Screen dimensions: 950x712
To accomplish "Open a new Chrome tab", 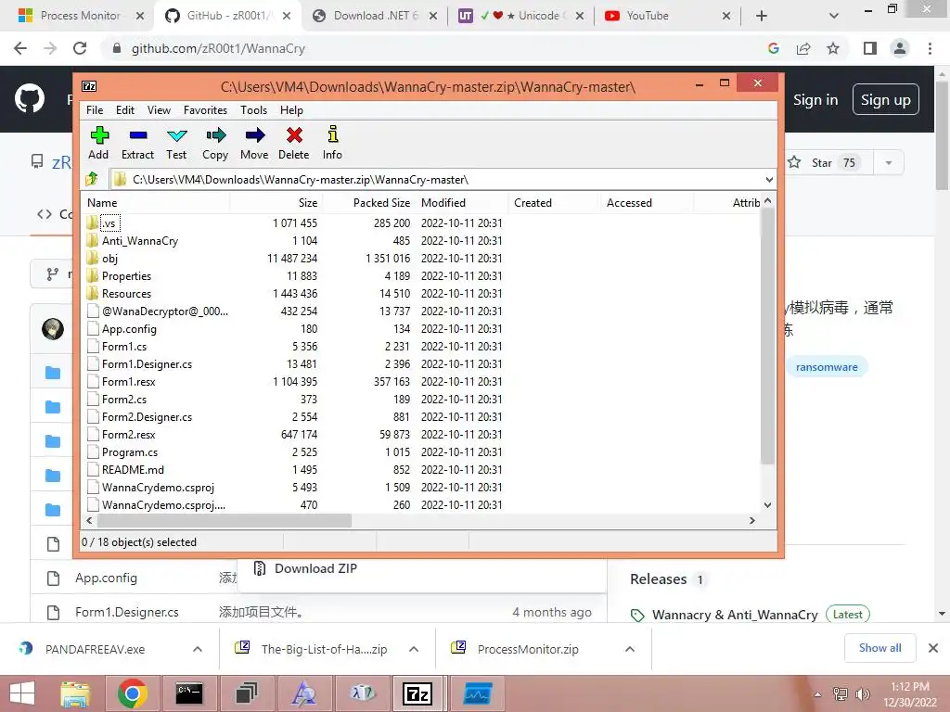I will click(x=762, y=16).
